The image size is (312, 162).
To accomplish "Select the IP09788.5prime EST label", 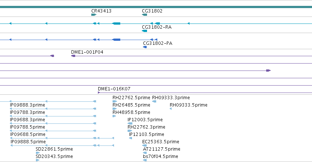I will pos(27,127).
